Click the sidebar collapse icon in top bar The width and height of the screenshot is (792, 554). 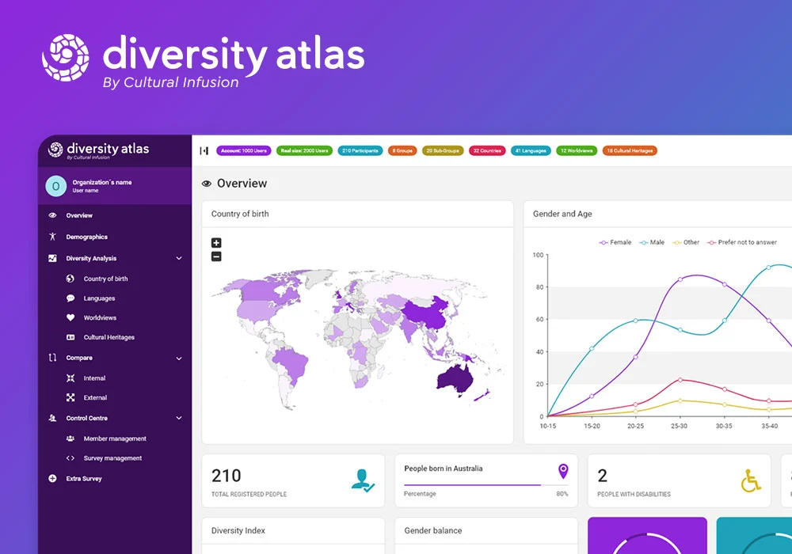pyautogui.click(x=204, y=151)
